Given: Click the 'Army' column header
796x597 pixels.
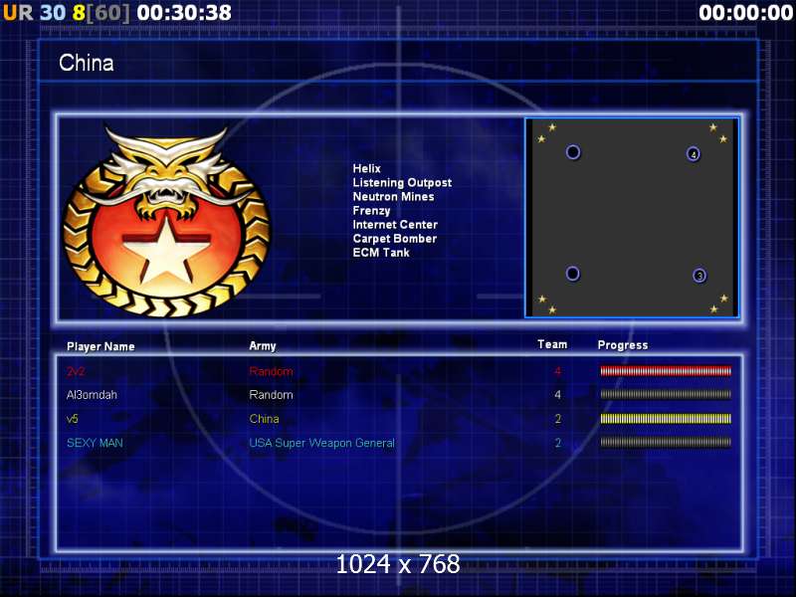Looking at the screenshot, I should (x=263, y=346).
